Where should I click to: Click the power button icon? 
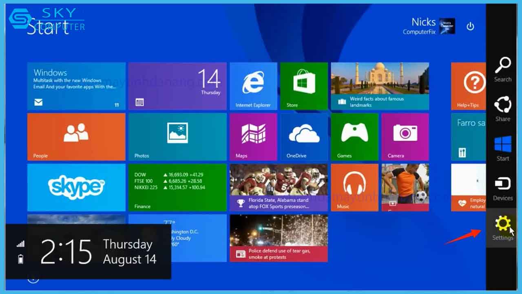click(470, 27)
